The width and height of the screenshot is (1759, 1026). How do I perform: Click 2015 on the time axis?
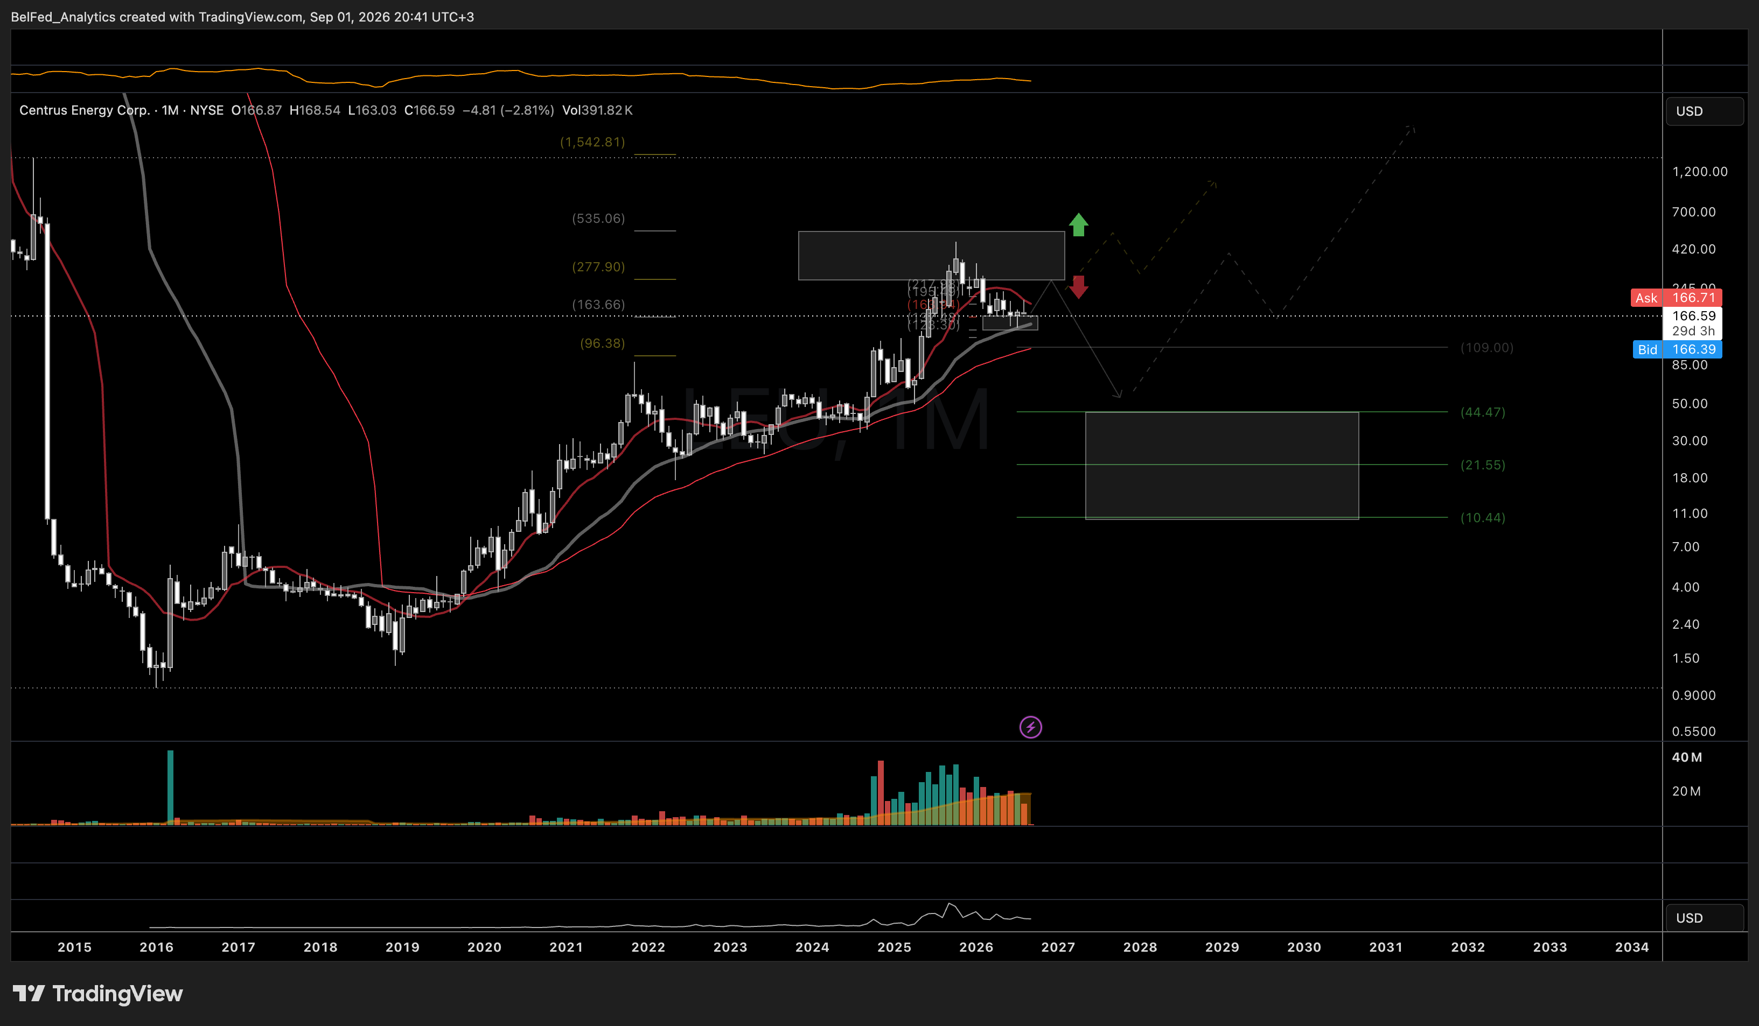[x=74, y=947]
